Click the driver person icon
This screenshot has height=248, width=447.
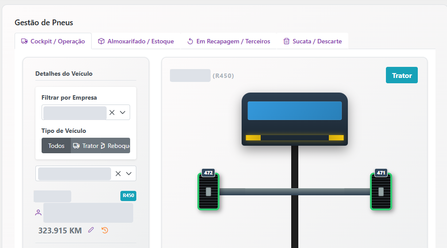[38, 212]
